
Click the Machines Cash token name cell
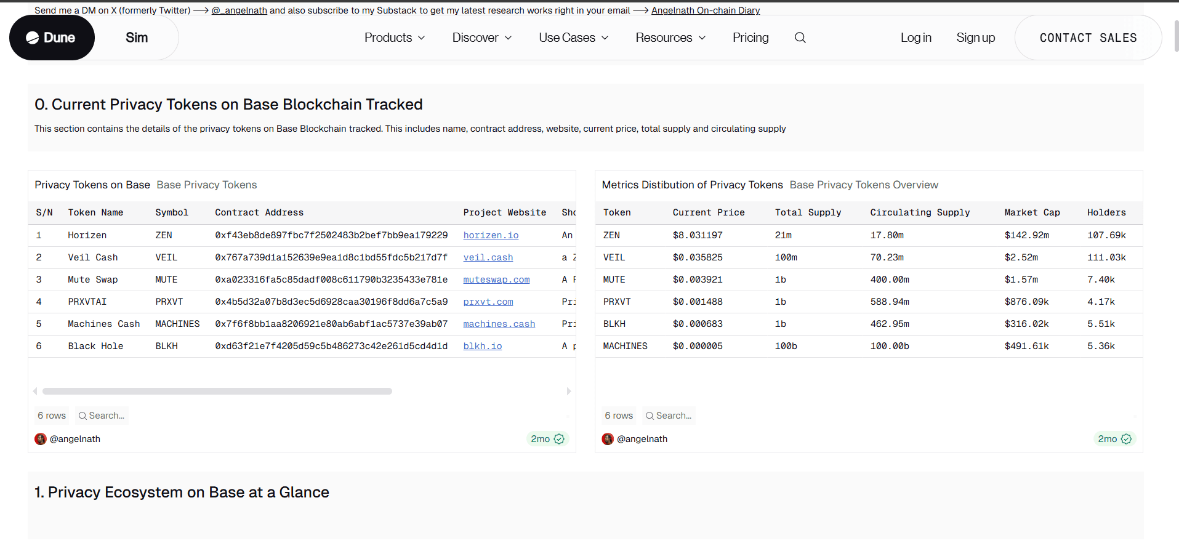[x=104, y=324]
